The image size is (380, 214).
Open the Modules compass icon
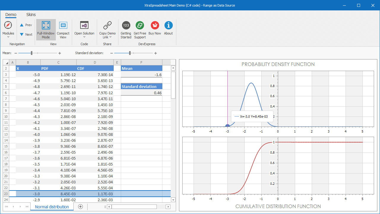pos(8,25)
